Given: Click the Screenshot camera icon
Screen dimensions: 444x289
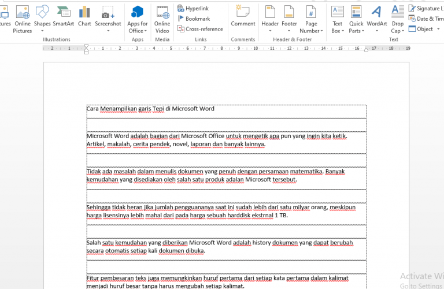Looking at the screenshot, I should [x=108, y=12].
